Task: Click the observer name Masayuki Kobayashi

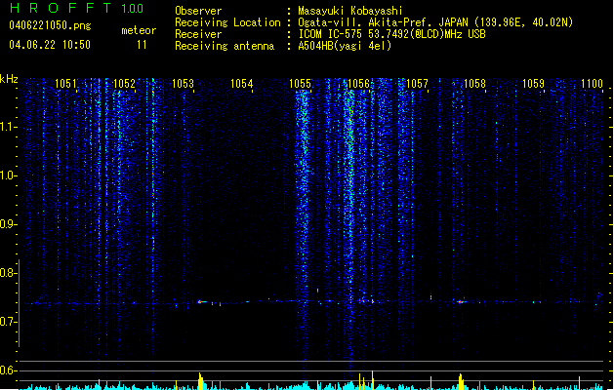Action: click(350, 11)
